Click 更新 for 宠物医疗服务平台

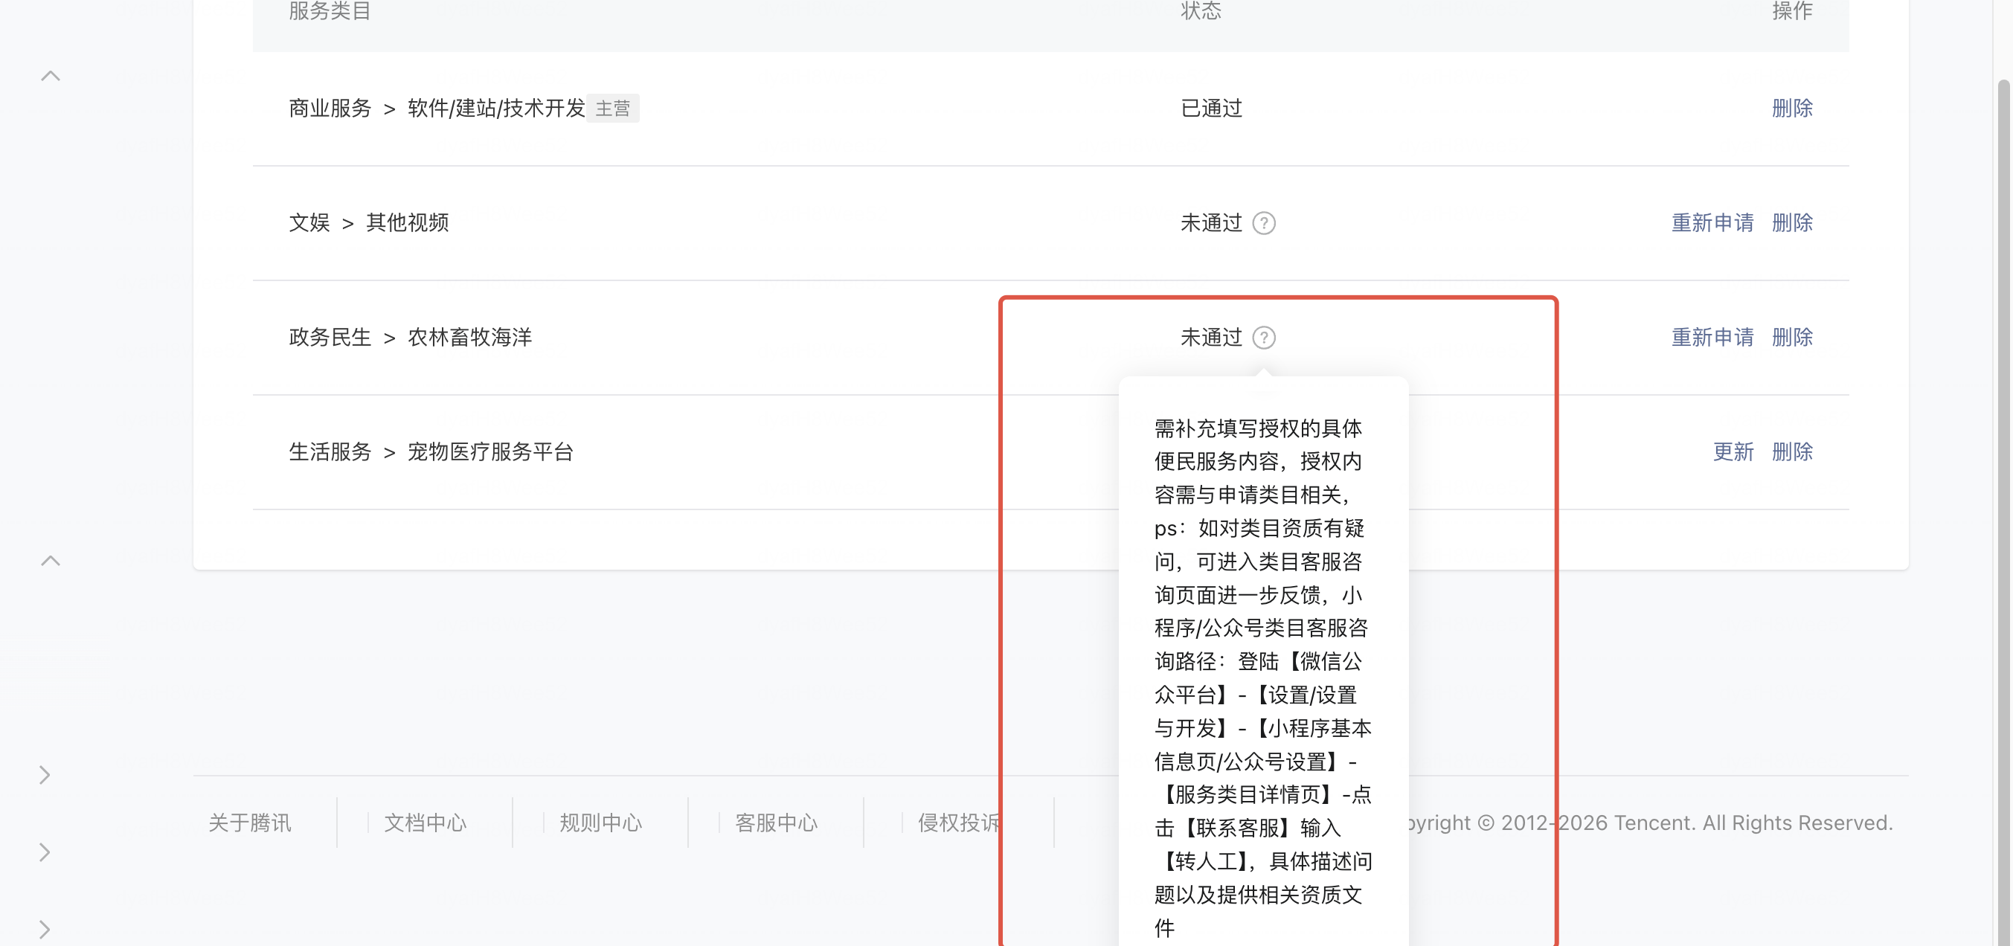point(1733,451)
